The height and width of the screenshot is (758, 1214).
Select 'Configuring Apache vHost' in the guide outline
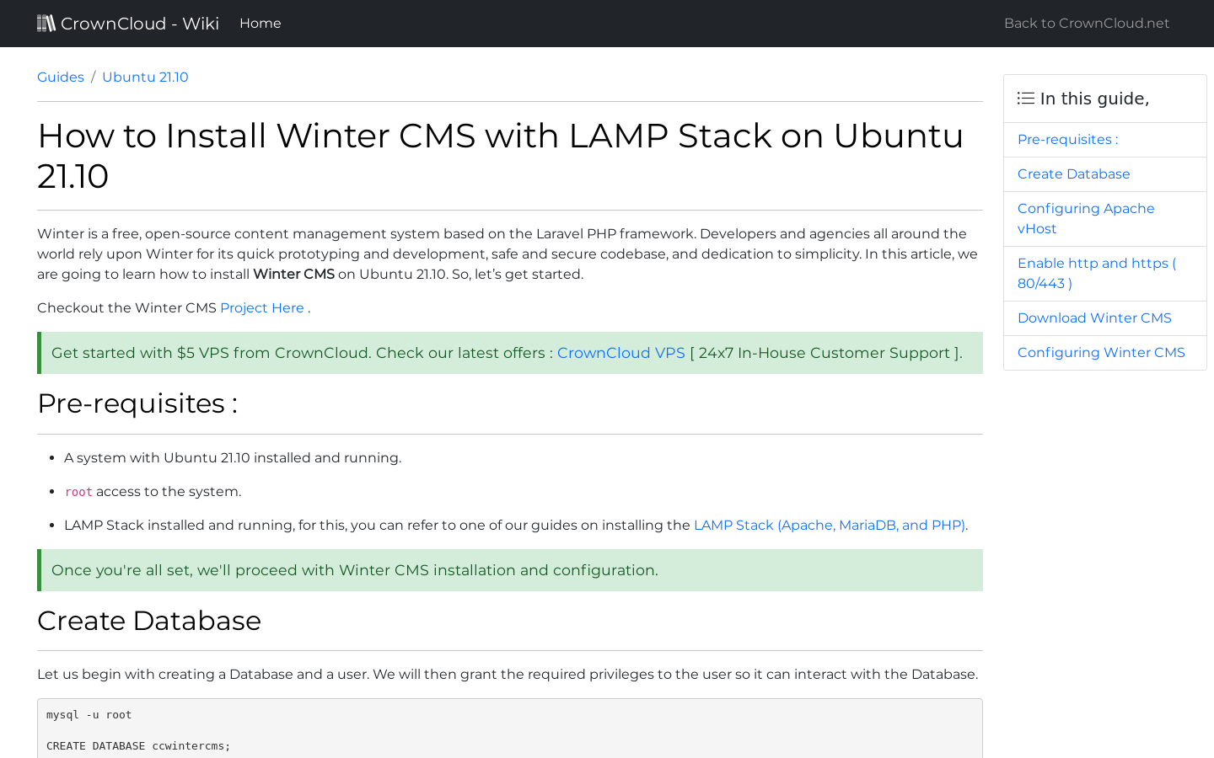1086,218
